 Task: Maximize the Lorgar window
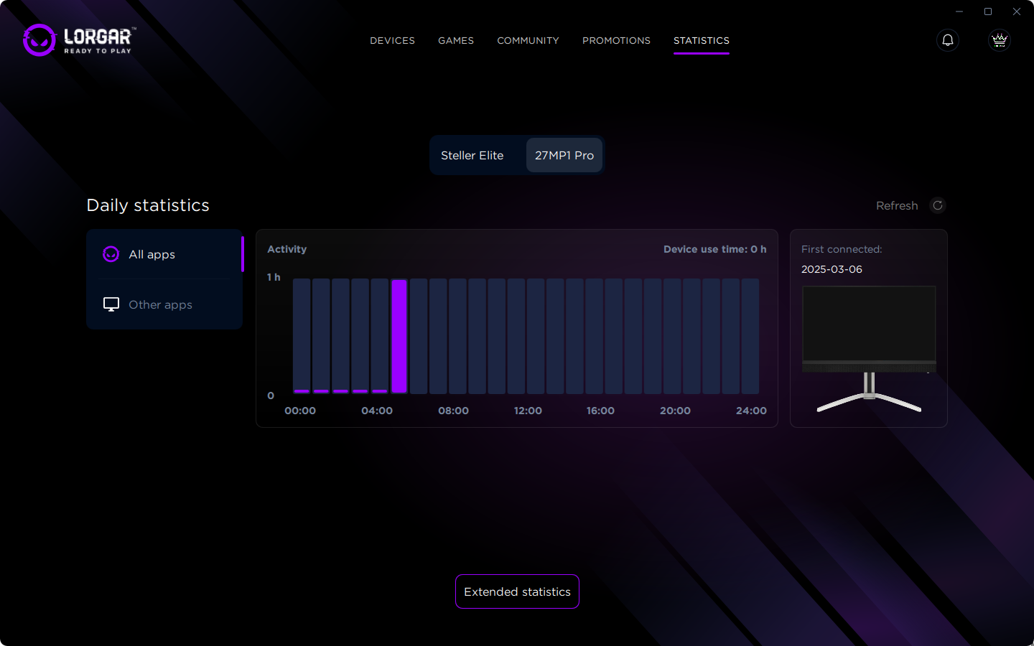988,11
